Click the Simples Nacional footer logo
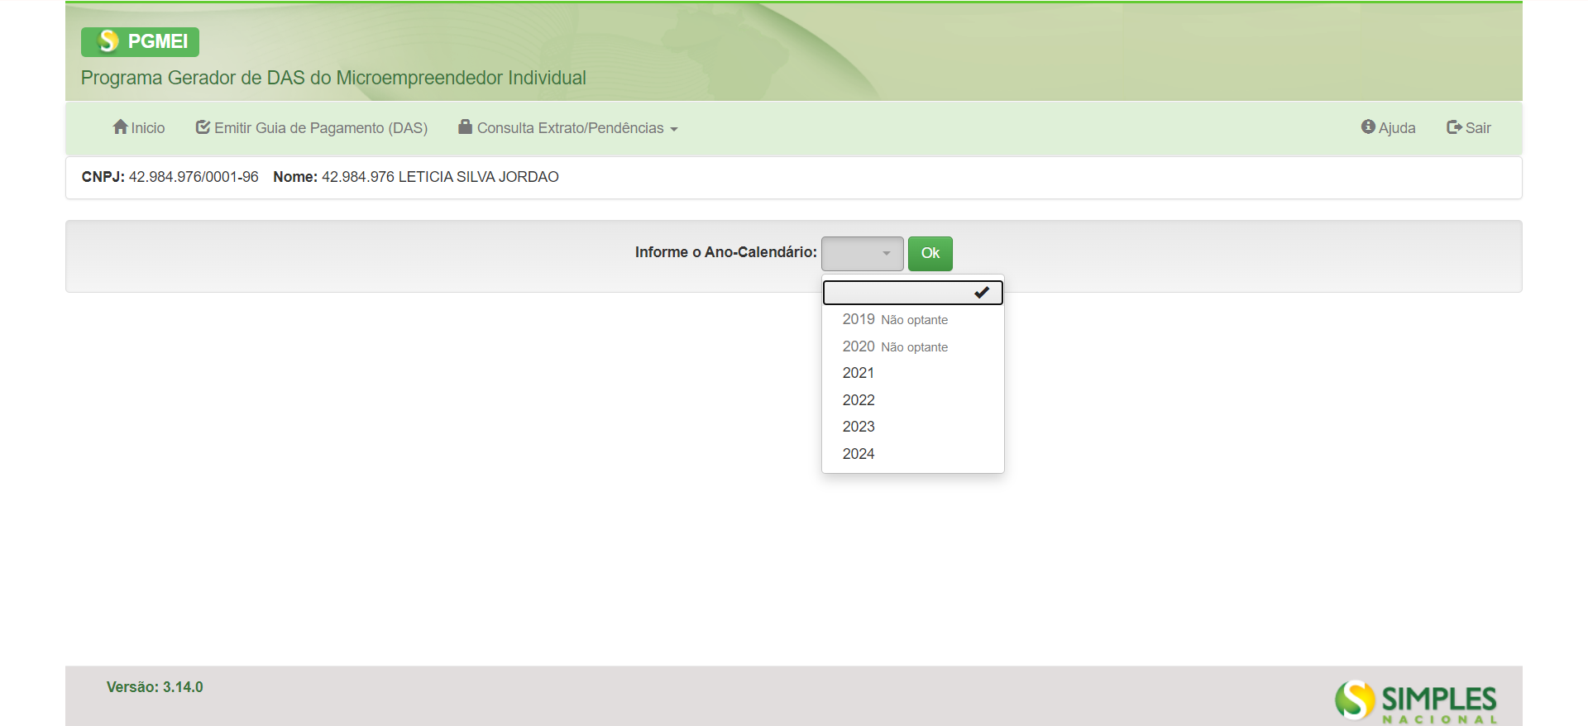The height and width of the screenshot is (726, 1588). pyautogui.click(x=1415, y=701)
